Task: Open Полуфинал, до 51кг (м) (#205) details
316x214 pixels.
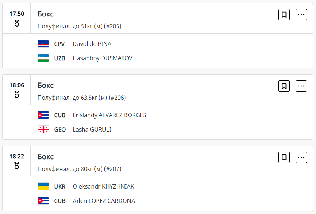Action: (x=79, y=26)
